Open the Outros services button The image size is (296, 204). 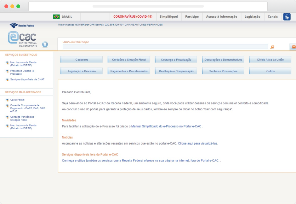(270, 71)
